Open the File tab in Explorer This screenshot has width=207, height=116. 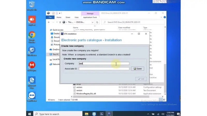[50, 18]
